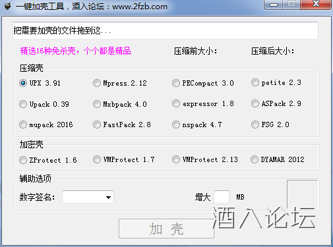The width and height of the screenshot is (333, 247).
Task: Minimize the packer tool window
Action: 274,5
